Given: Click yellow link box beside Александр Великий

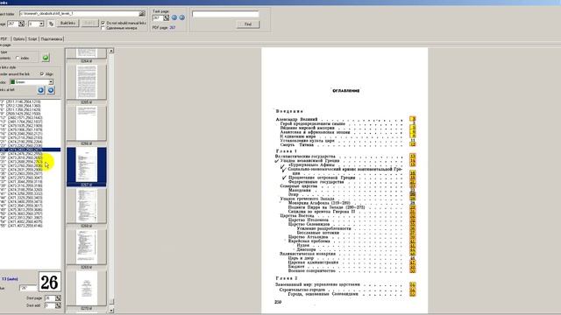Looking at the screenshot, I should click(x=413, y=119).
